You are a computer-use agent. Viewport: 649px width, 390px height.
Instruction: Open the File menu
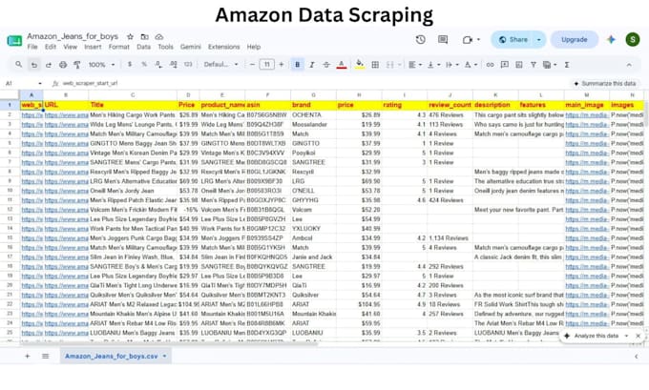(32, 47)
